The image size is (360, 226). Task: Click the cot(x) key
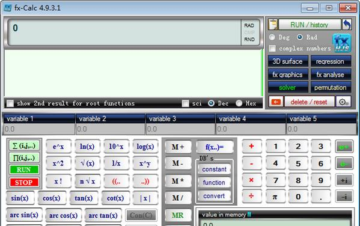(115, 198)
